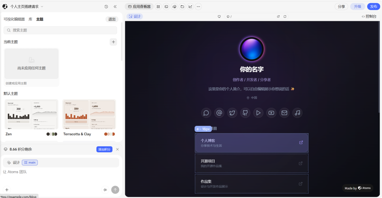
Task: Click the 让 Atoms 团队 chat input
Action: click(61, 172)
